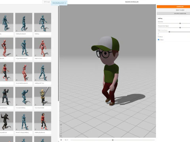
Task: Select the blue robot thumbnail left of red-shirt woman in fifth row
Action: pos(24,121)
